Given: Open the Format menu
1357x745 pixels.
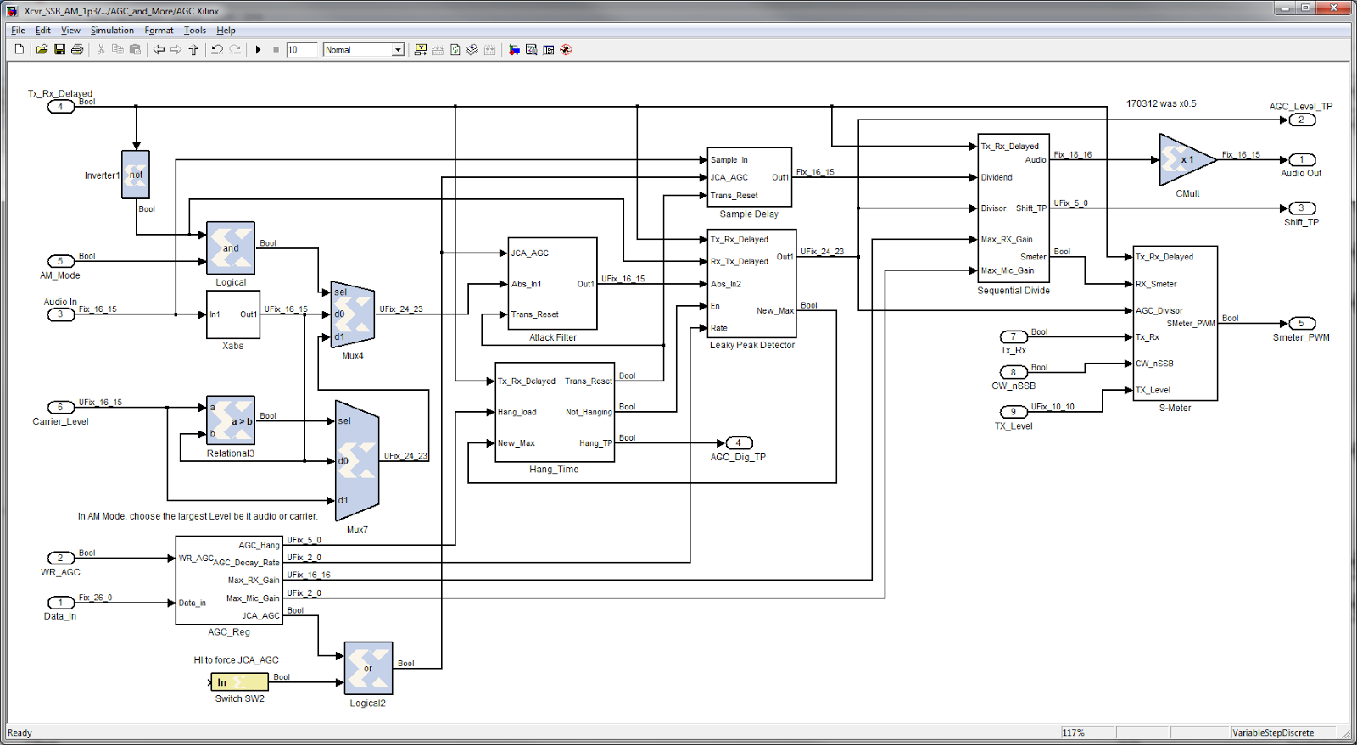Looking at the screenshot, I should coord(159,31).
